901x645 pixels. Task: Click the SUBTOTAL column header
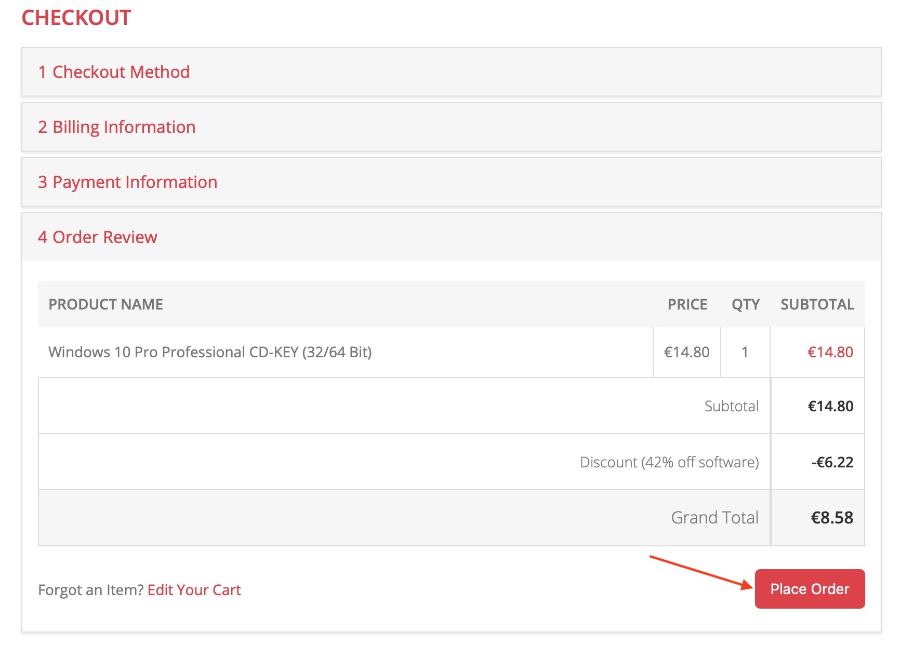click(817, 304)
